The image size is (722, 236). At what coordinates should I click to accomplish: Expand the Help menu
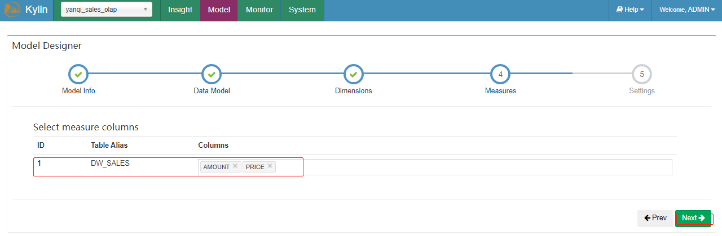click(630, 10)
